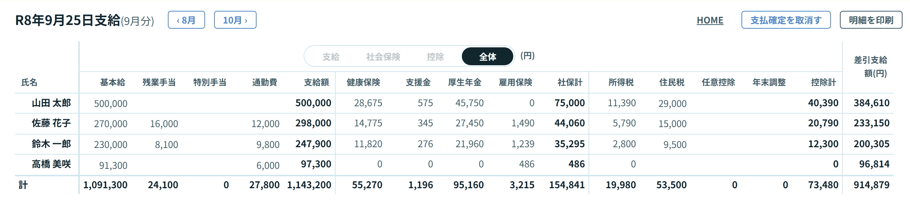Open employee 高橋 美咲
Viewport: 910px width, 205px height.
[51, 164]
